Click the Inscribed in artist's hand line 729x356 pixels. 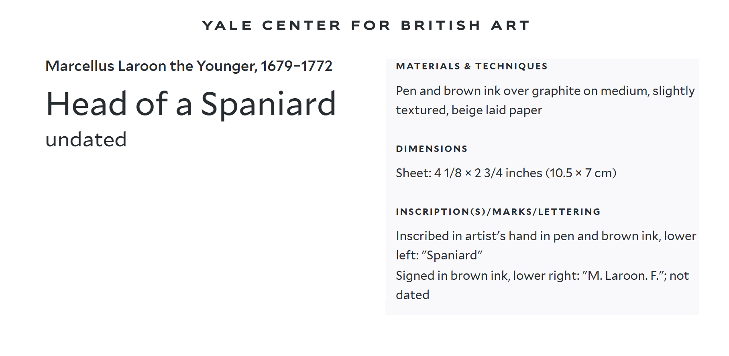click(x=546, y=236)
